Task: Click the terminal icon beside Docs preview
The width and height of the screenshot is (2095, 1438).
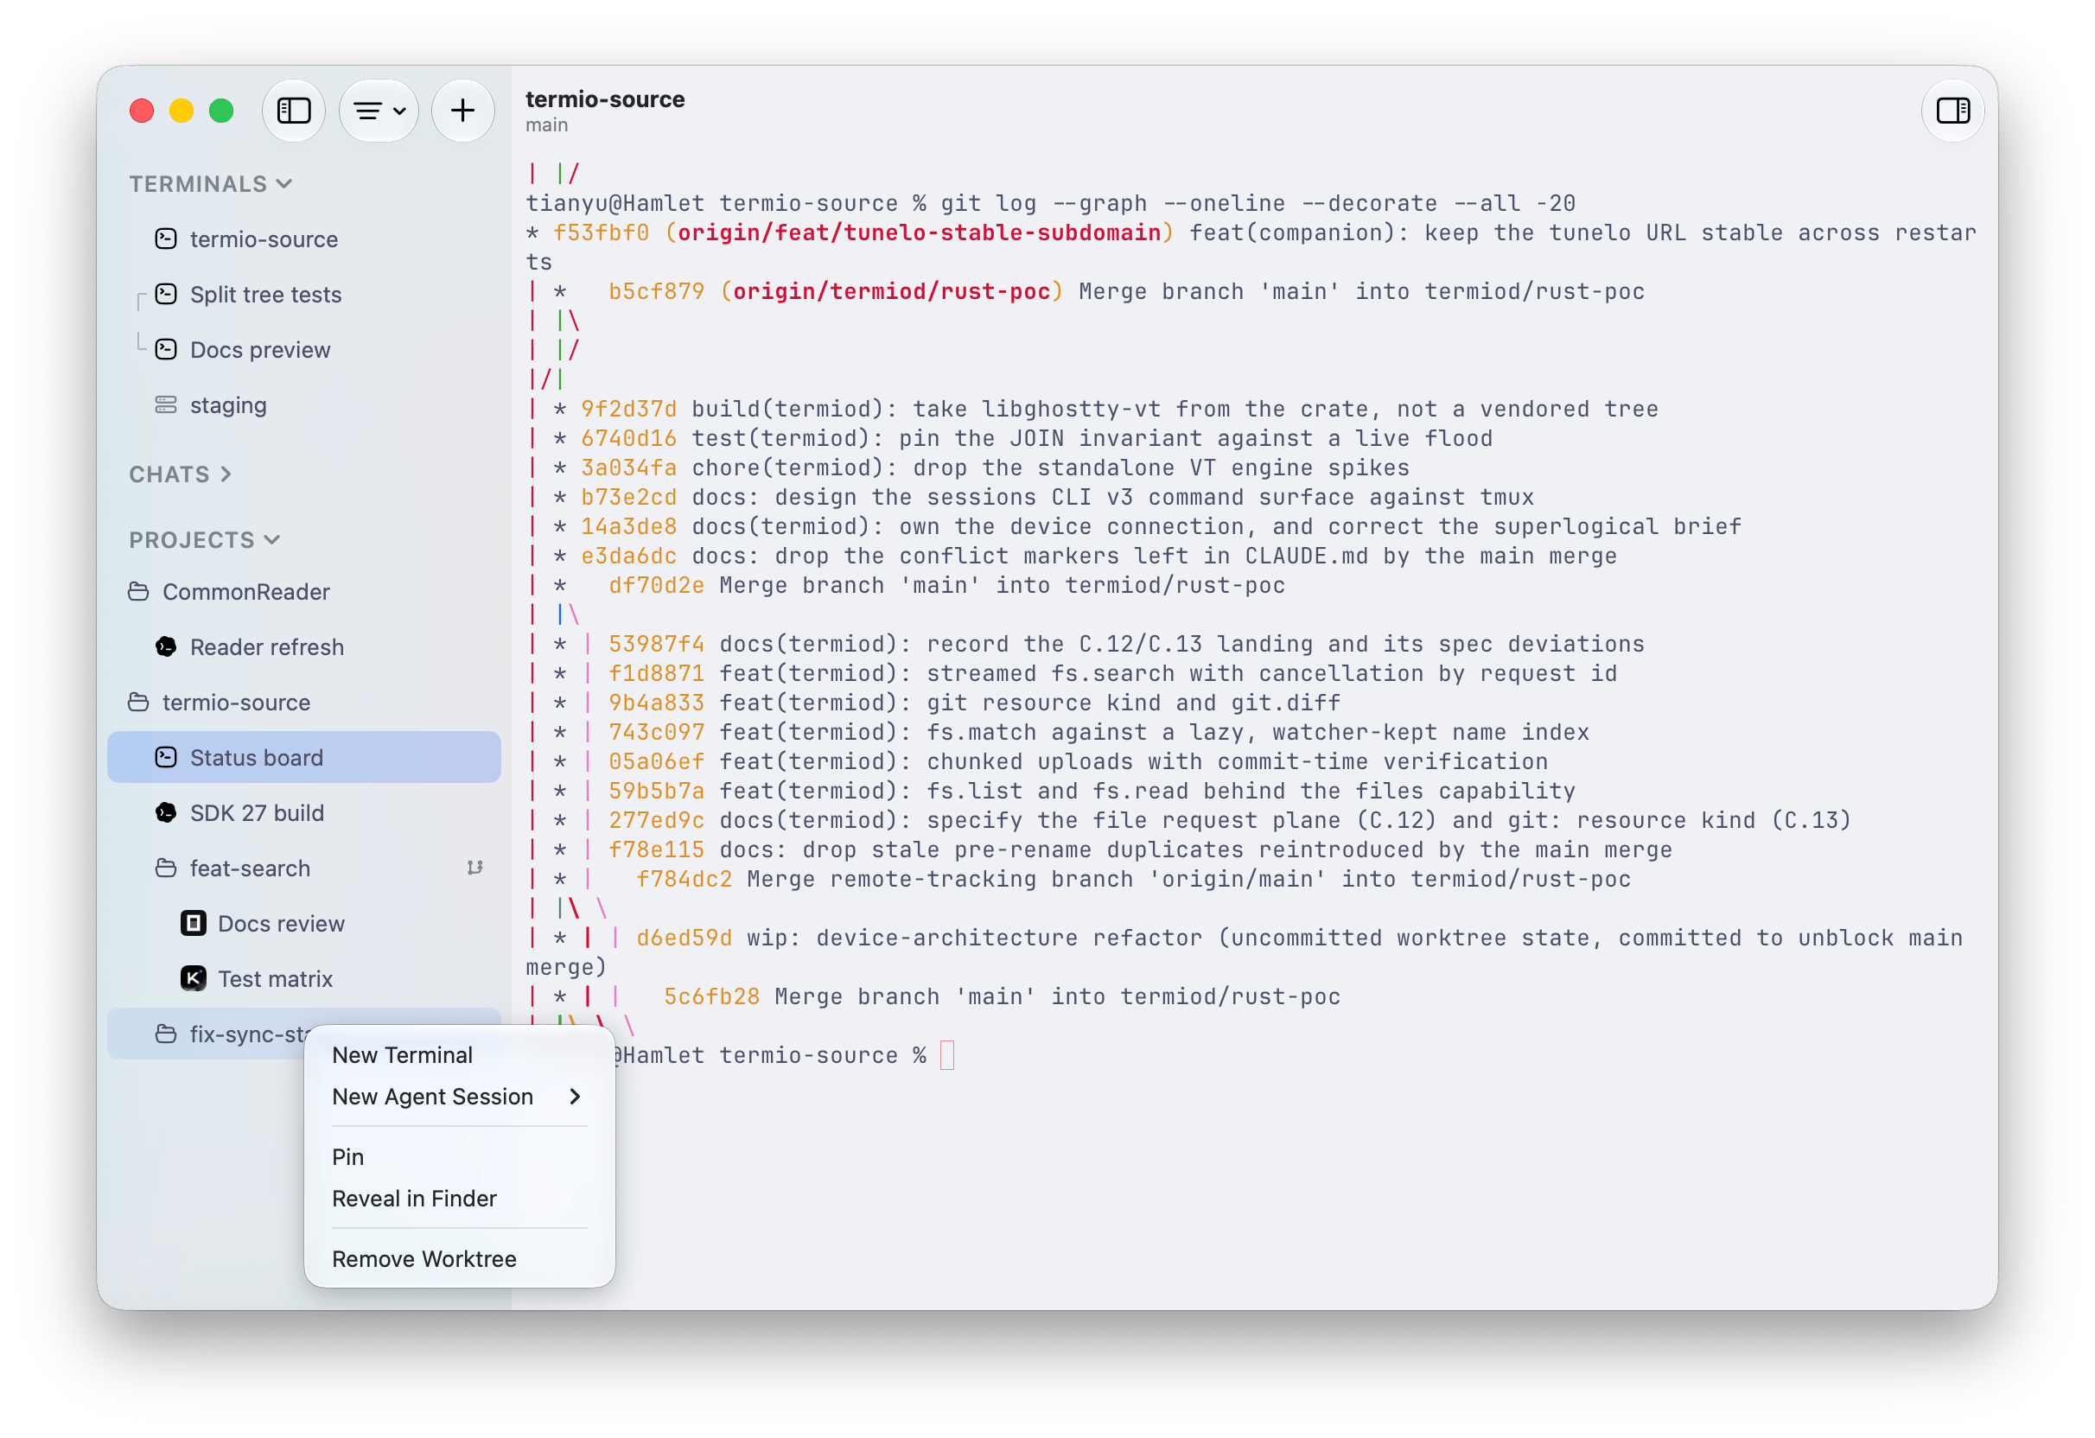Action: [x=166, y=349]
